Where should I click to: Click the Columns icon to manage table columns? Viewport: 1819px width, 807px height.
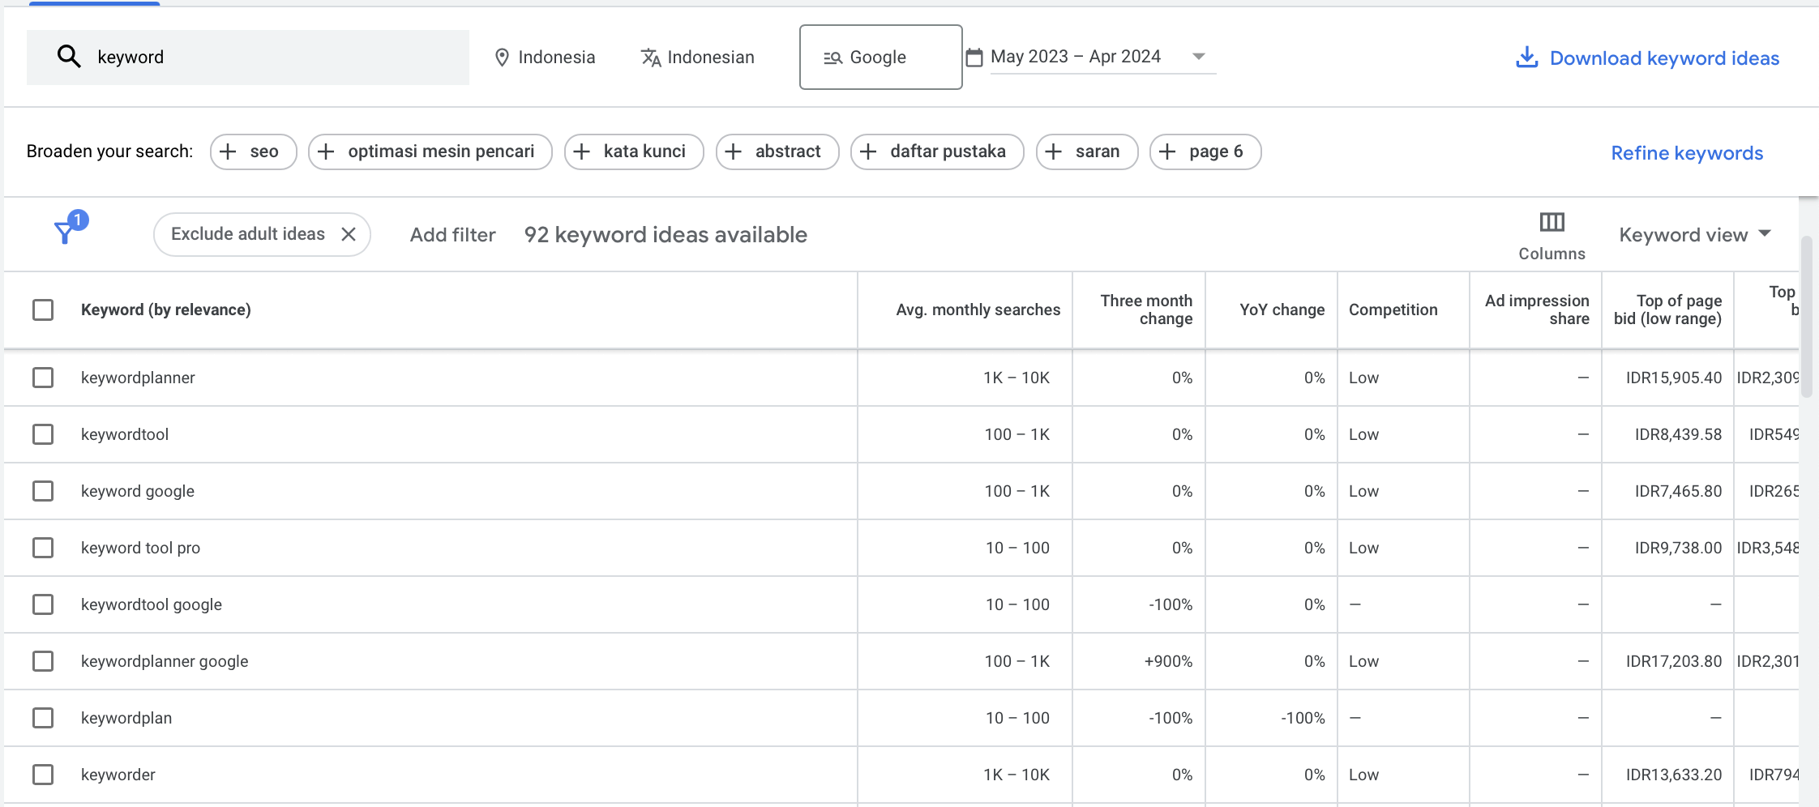point(1551,222)
